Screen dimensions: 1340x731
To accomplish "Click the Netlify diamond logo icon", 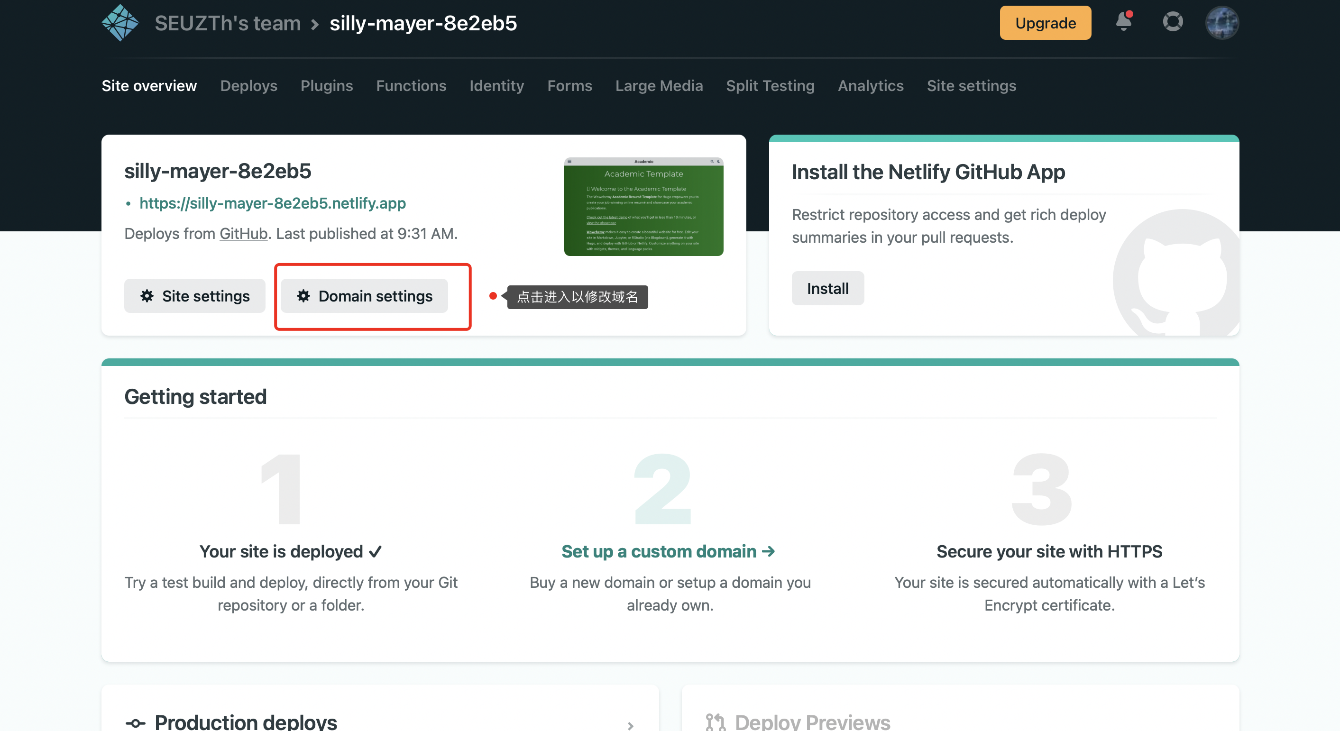I will tap(120, 23).
